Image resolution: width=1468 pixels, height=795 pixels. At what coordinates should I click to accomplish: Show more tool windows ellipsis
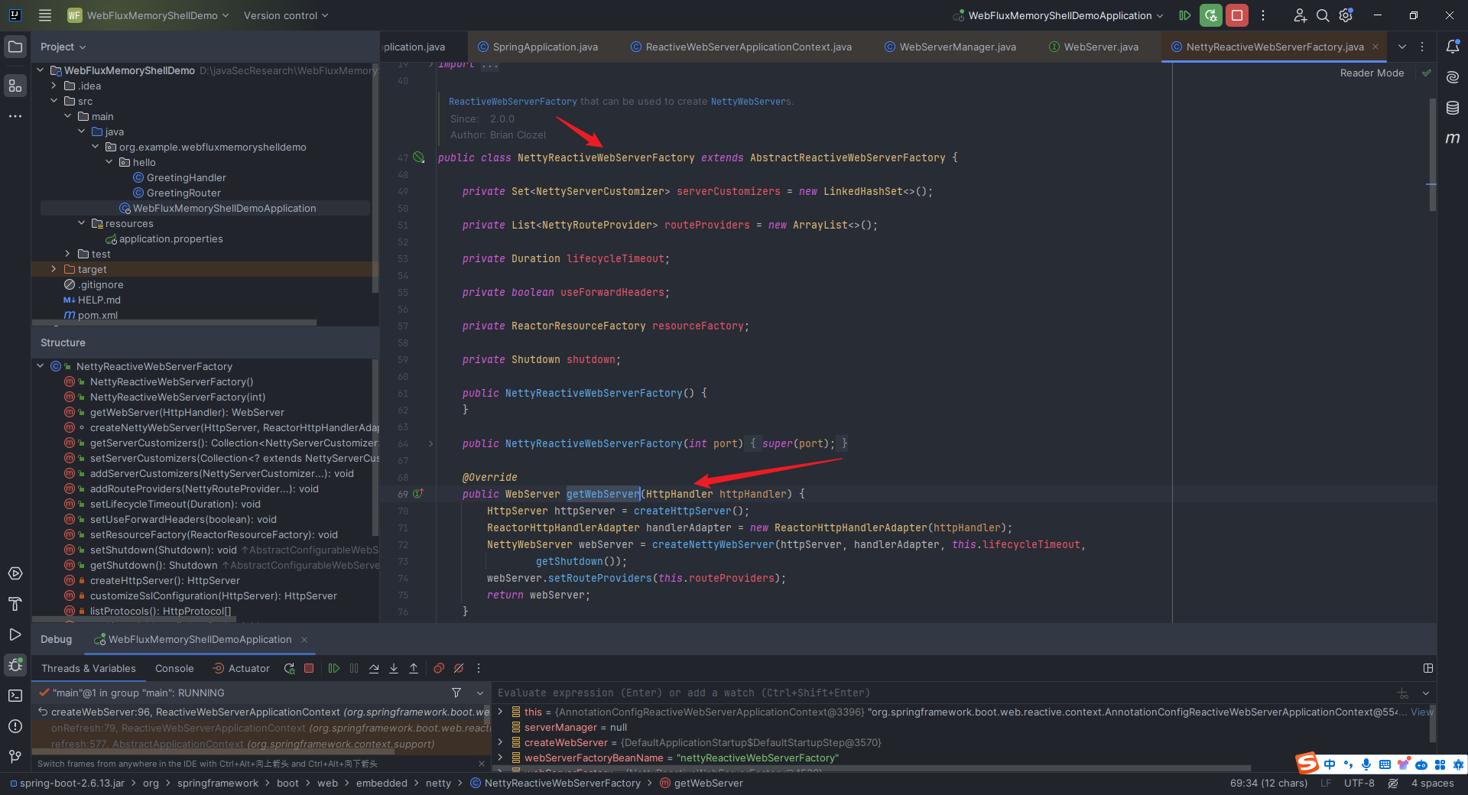(x=15, y=116)
